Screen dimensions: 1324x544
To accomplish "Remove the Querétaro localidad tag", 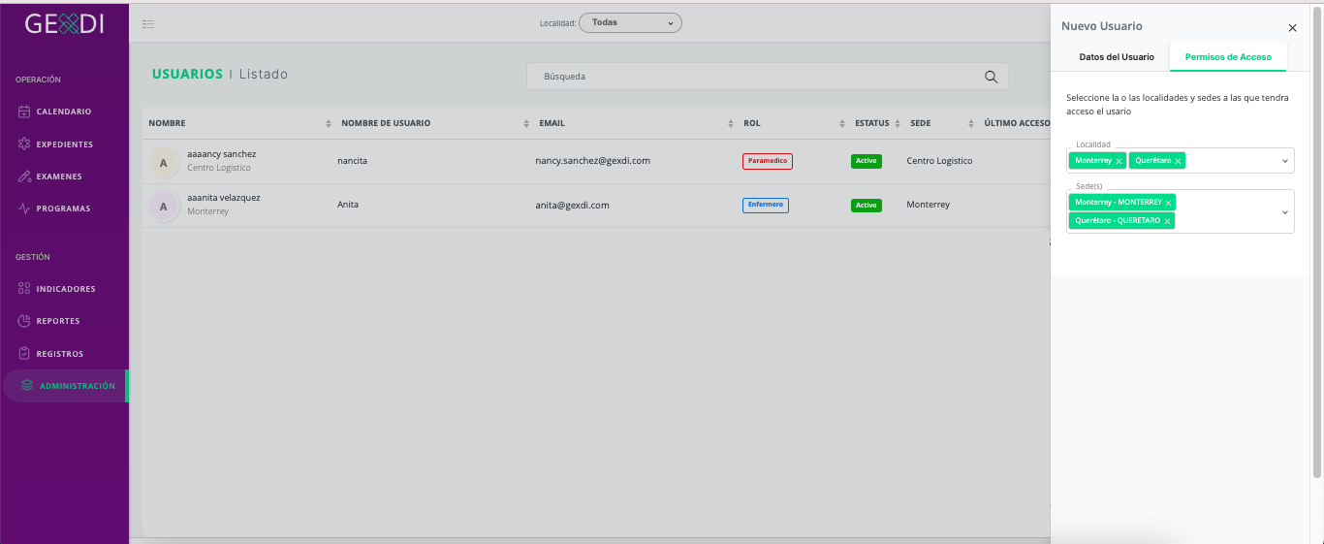I will click(1179, 161).
